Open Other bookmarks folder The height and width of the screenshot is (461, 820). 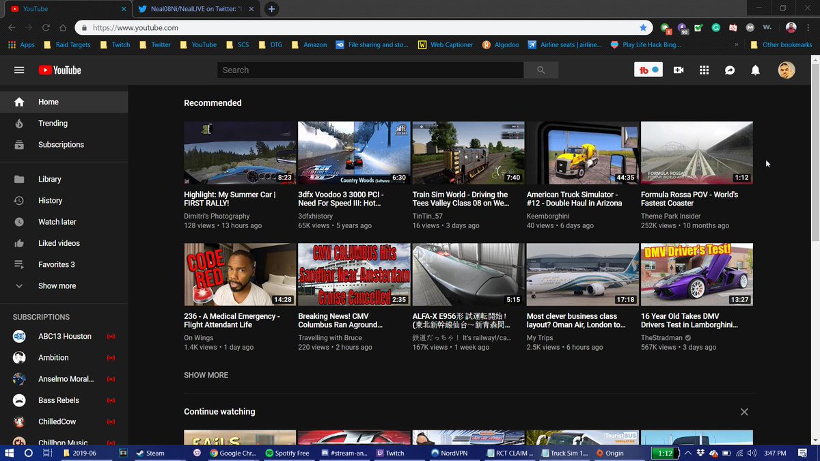click(x=781, y=45)
